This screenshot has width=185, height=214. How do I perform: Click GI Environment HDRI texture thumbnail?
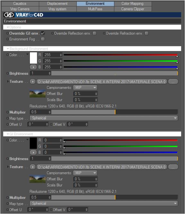click(38, 179)
